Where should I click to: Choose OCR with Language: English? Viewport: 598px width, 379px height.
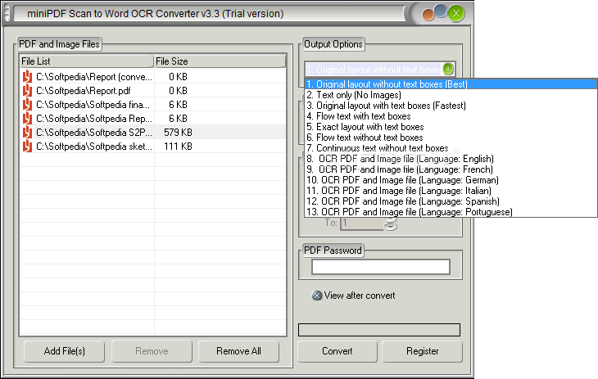point(451,159)
